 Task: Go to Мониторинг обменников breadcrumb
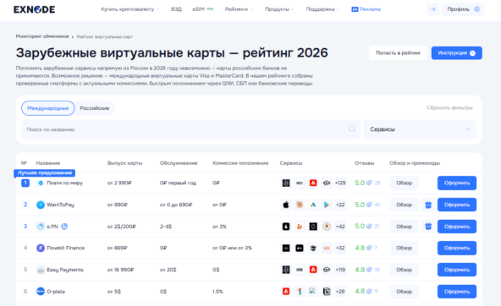(42, 36)
